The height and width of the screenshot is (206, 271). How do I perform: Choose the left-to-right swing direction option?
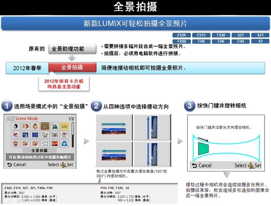click(x=114, y=127)
